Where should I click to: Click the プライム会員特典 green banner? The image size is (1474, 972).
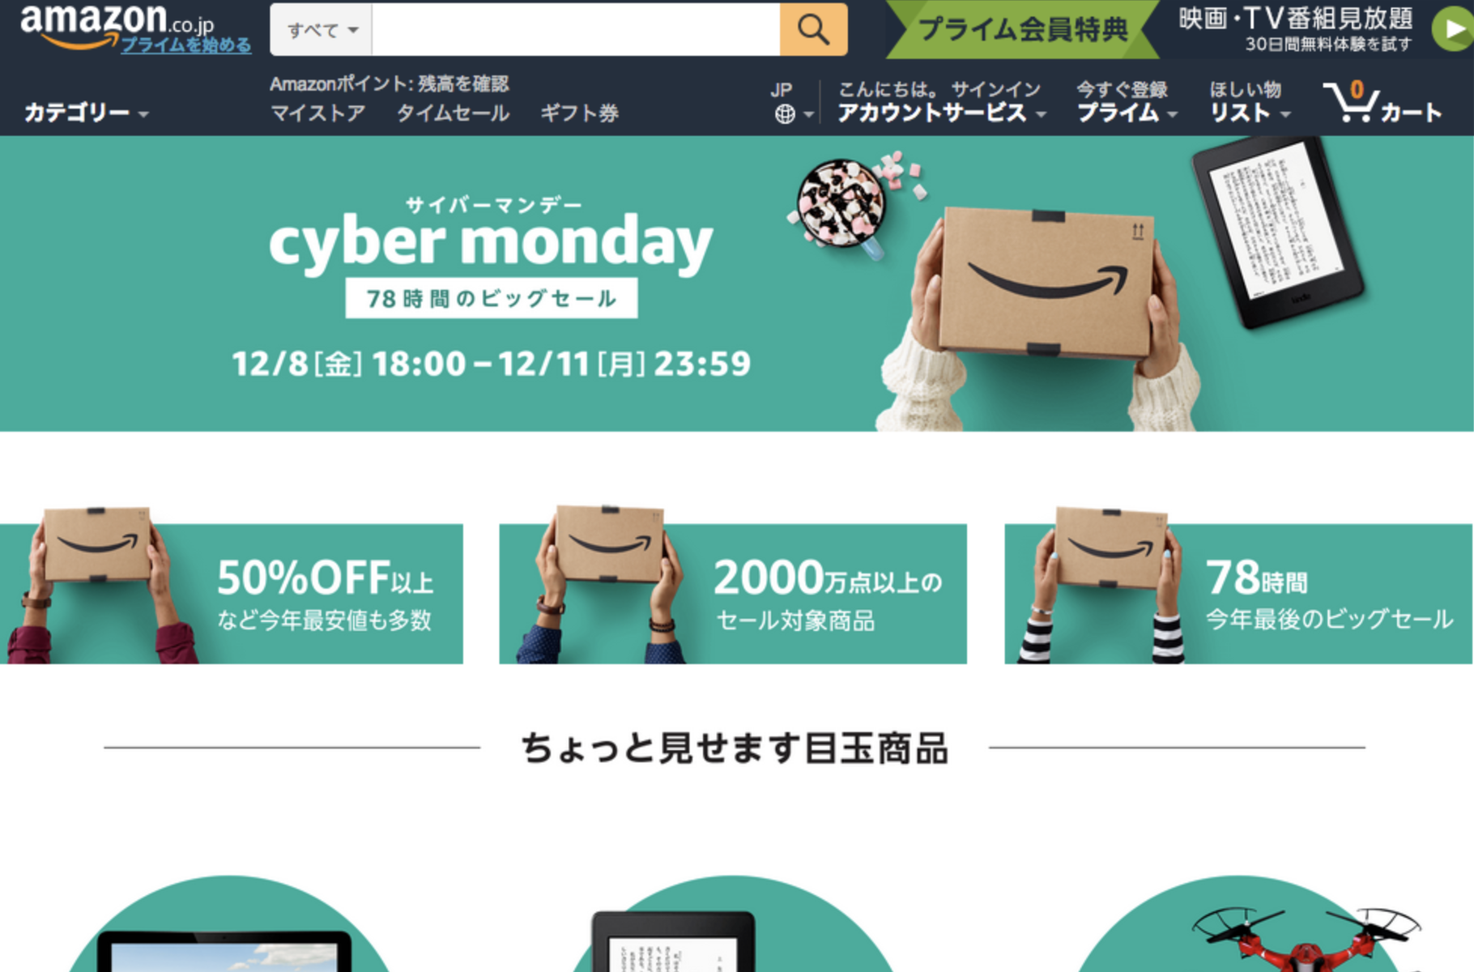pos(1023,29)
